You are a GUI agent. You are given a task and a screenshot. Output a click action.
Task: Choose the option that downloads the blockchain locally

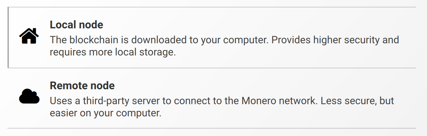pyautogui.click(x=212, y=38)
